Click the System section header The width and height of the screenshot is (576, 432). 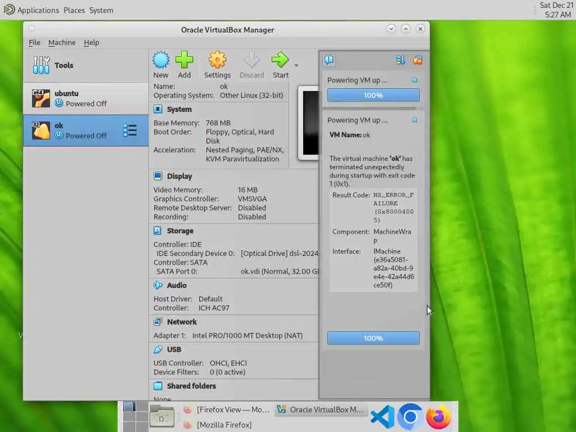[179, 109]
